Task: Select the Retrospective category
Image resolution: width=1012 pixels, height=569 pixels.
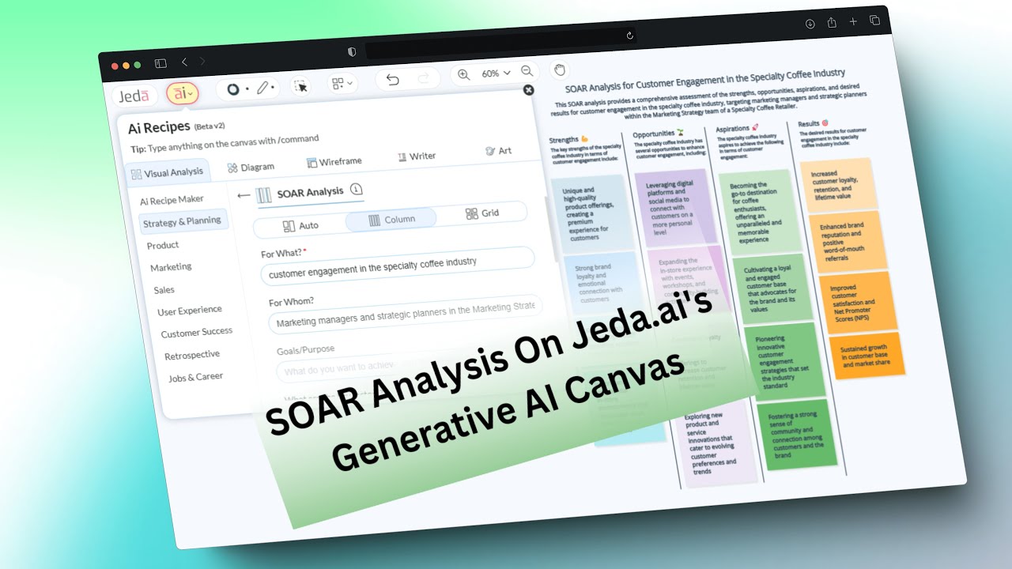Action: [194, 356]
